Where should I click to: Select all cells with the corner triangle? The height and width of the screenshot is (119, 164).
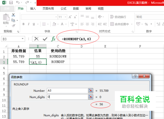(6, 46)
